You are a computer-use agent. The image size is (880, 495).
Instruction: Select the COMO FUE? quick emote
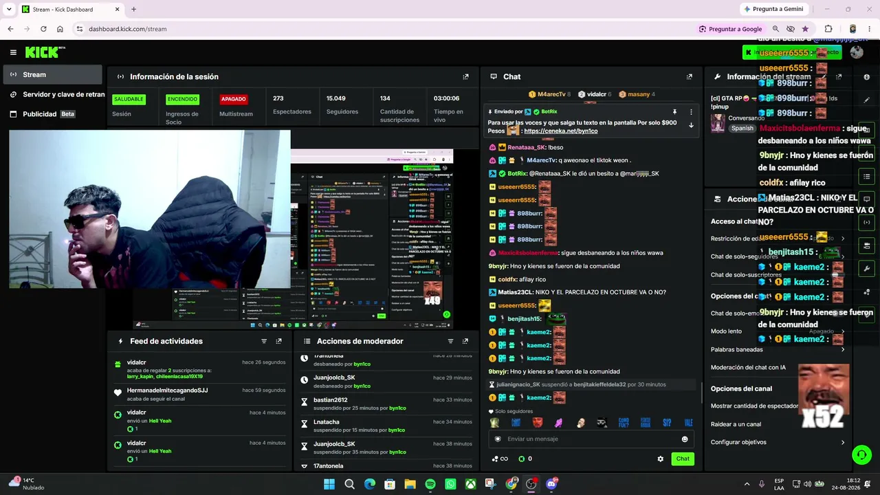coord(624,423)
